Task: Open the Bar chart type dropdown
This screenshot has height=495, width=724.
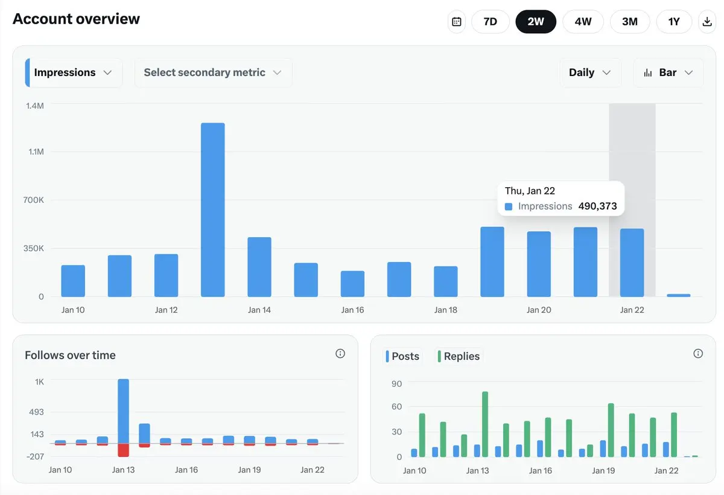Action: pyautogui.click(x=668, y=72)
